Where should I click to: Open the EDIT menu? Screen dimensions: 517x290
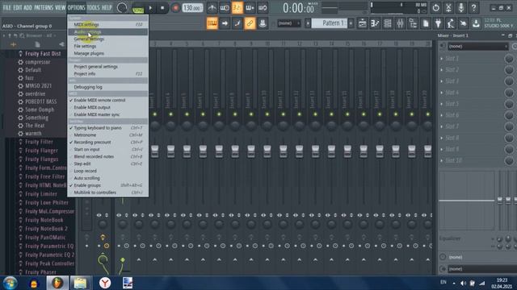pos(18,7)
